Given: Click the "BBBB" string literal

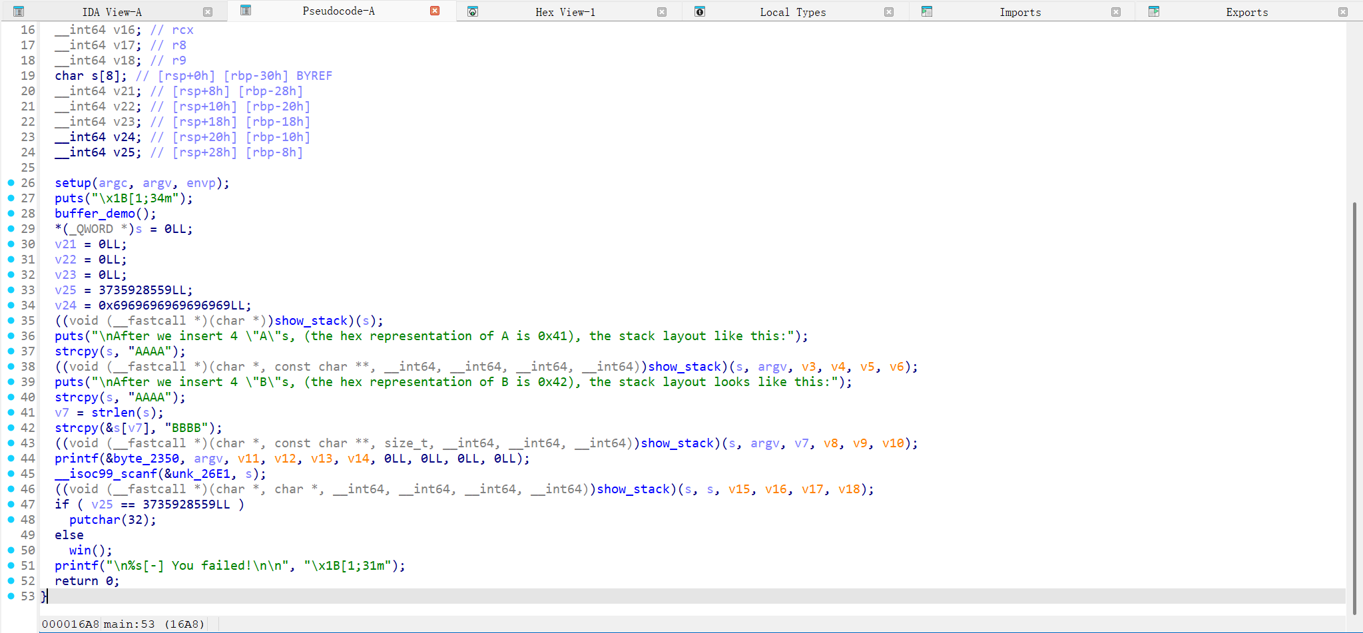Looking at the screenshot, I should 186,428.
